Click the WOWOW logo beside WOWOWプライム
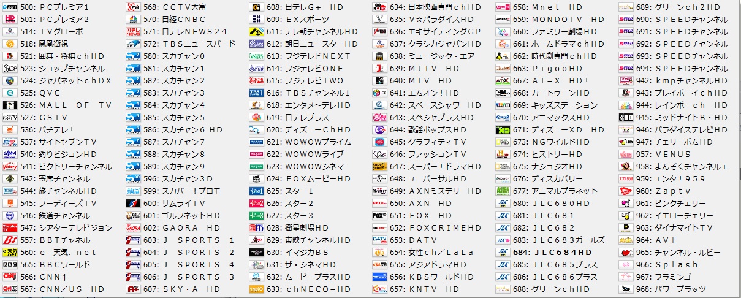Screen dimensions: 741x298 [x=257, y=142]
